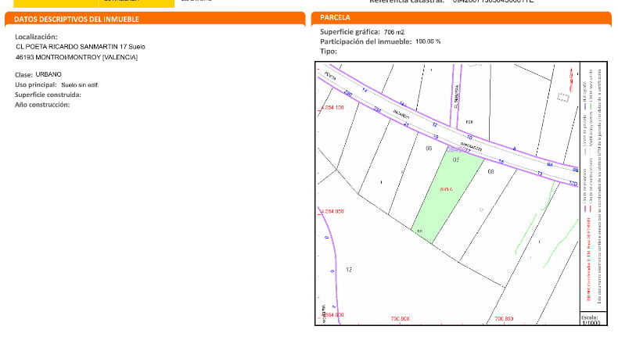
Task: Click the vertical map legend strip
Action: click(593, 186)
